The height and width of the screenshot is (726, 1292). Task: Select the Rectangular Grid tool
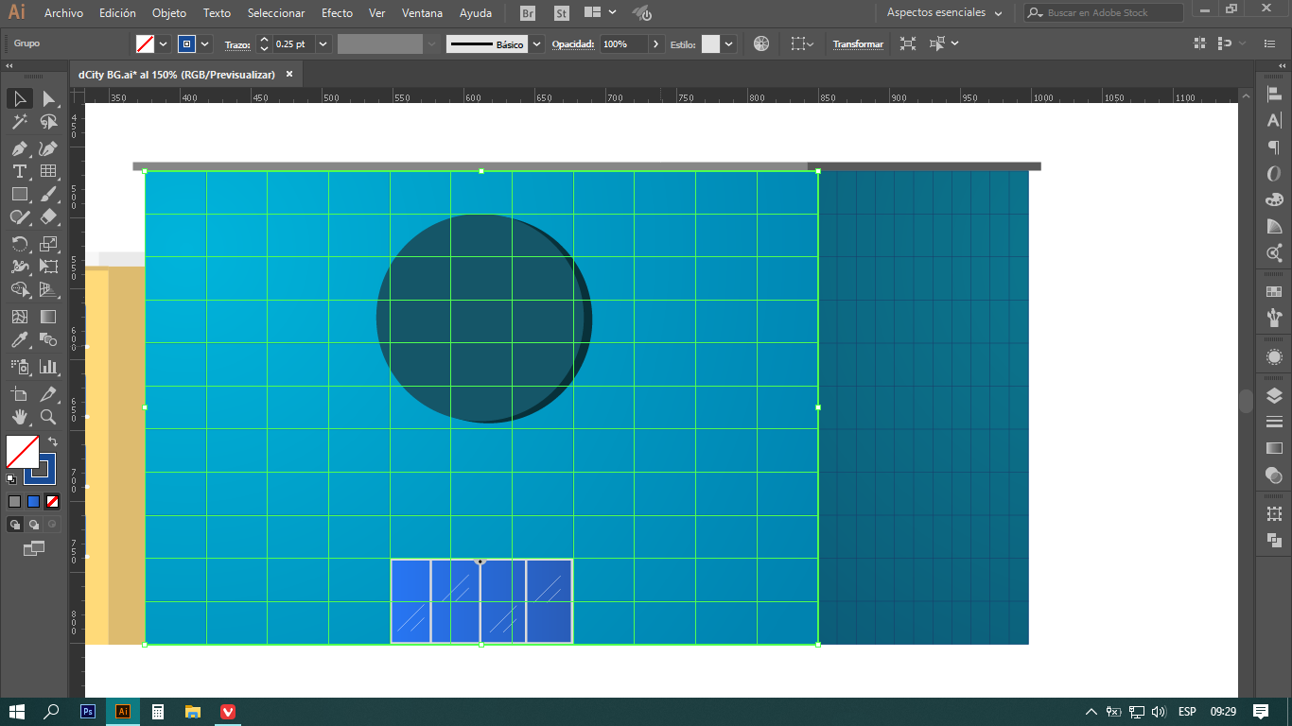[48, 171]
